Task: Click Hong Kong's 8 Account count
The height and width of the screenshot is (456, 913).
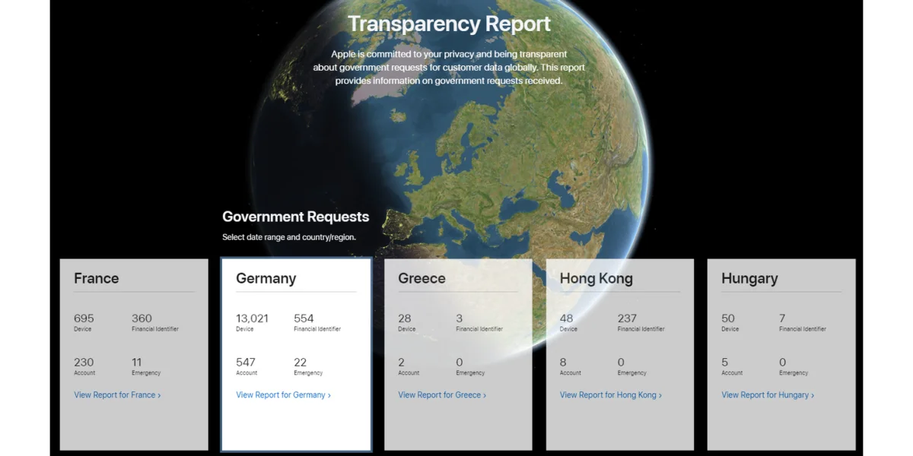Action: pyautogui.click(x=563, y=363)
